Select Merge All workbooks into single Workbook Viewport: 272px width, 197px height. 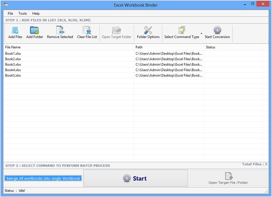pyautogui.click(x=43, y=178)
